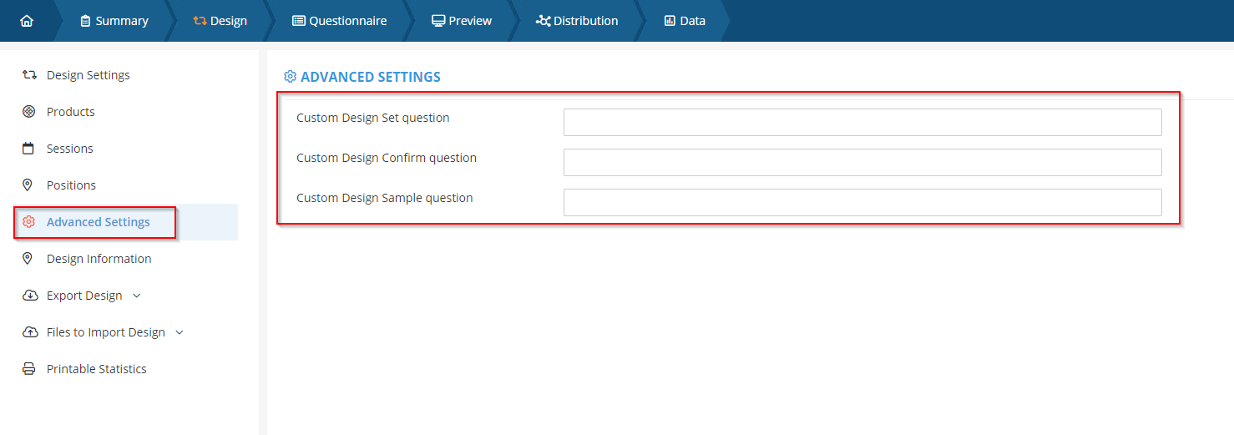Click the Advanced Settings gear icon in sidebar
Screen dimensions: 1234x435
pos(29,222)
